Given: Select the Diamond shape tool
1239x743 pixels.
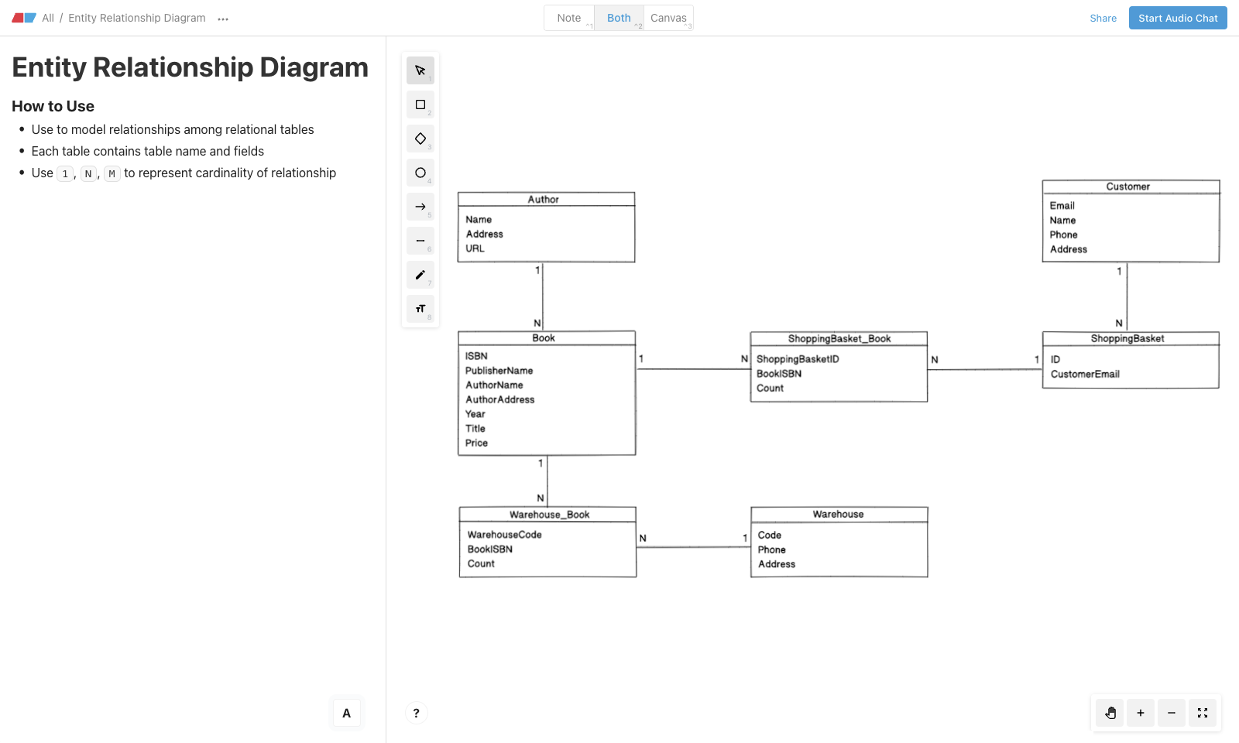Looking at the screenshot, I should [x=420, y=139].
